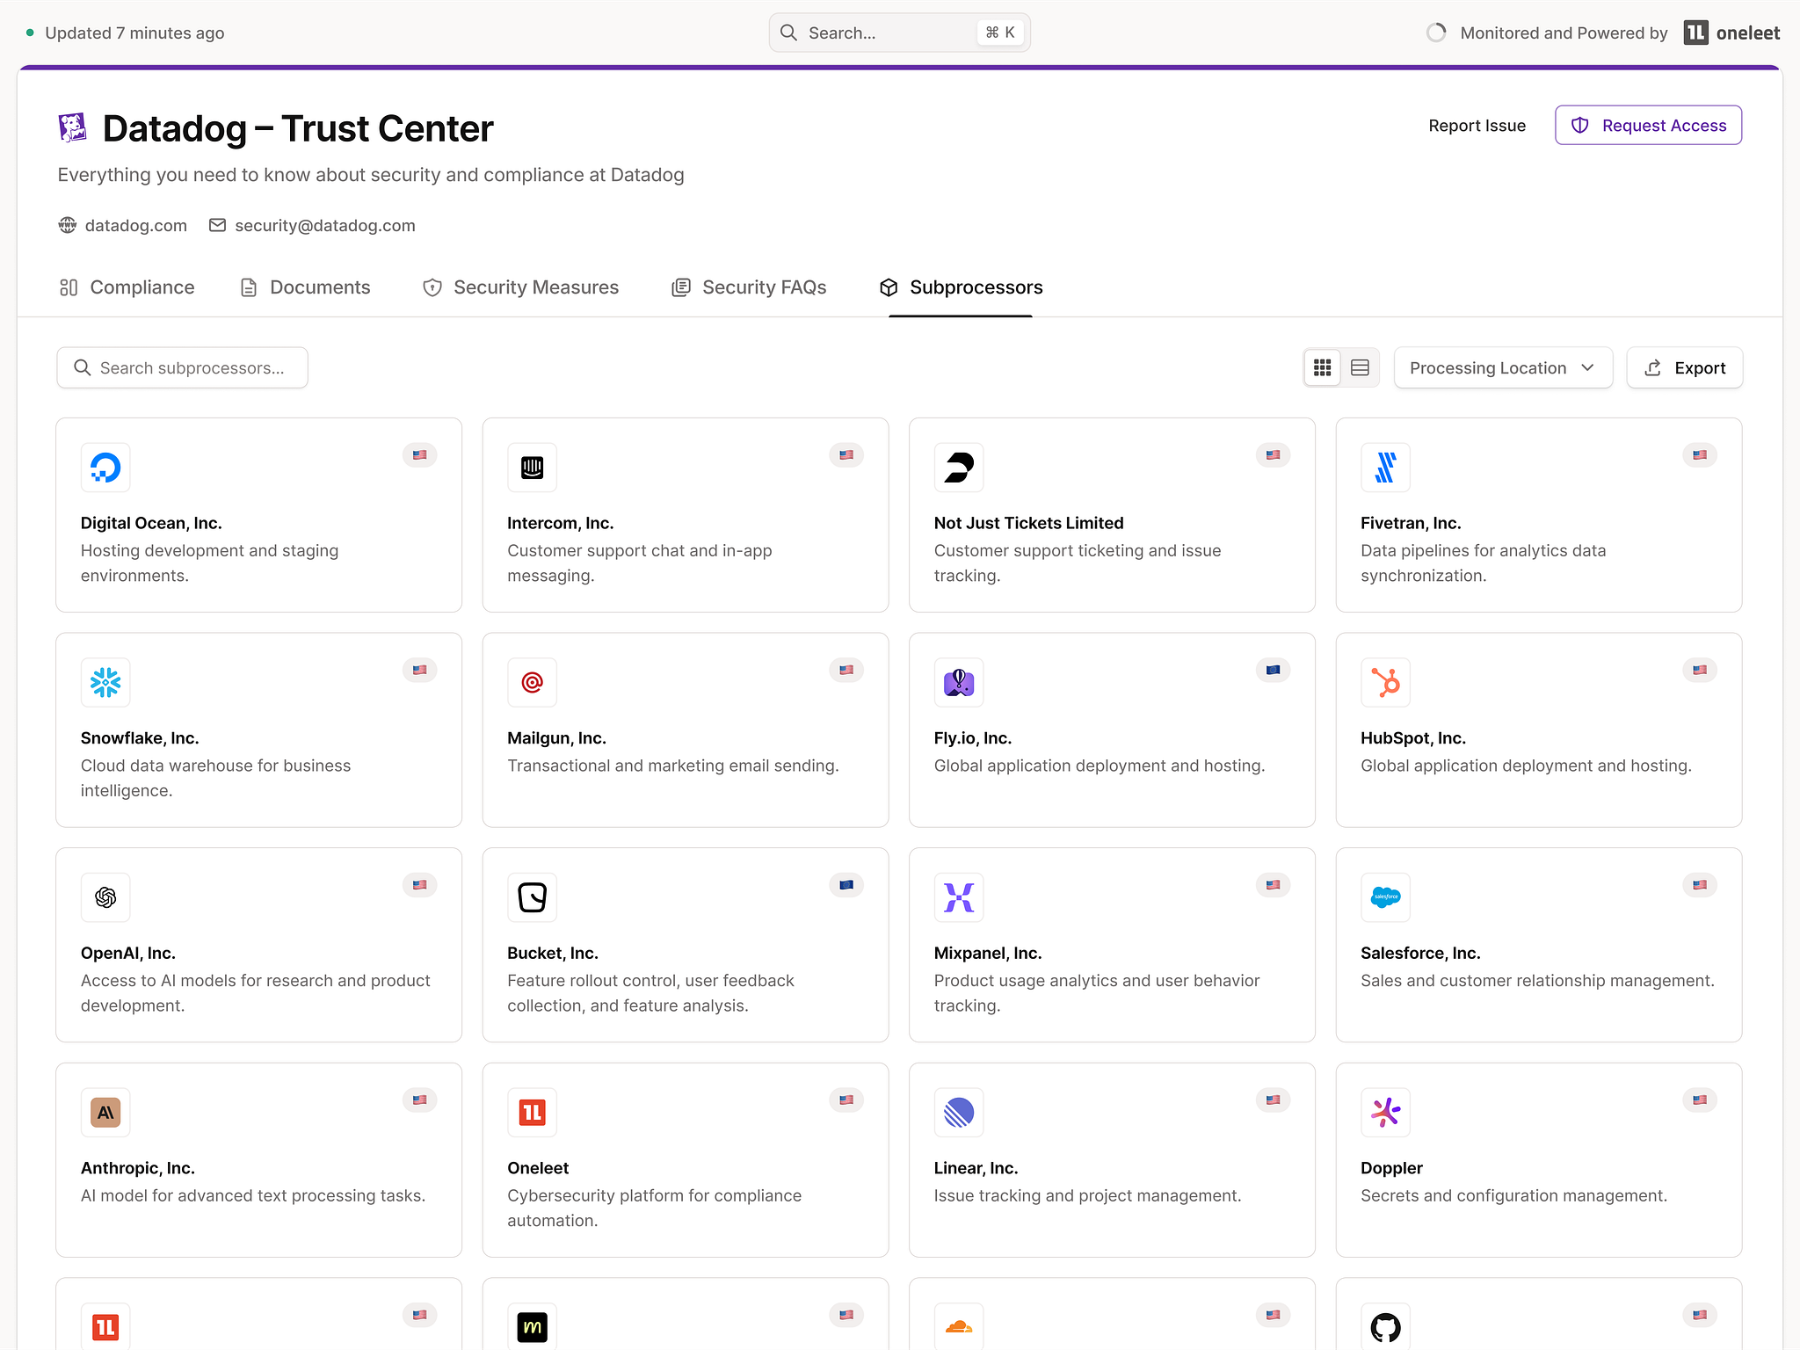Click the Digital Ocean logo icon

click(x=105, y=468)
